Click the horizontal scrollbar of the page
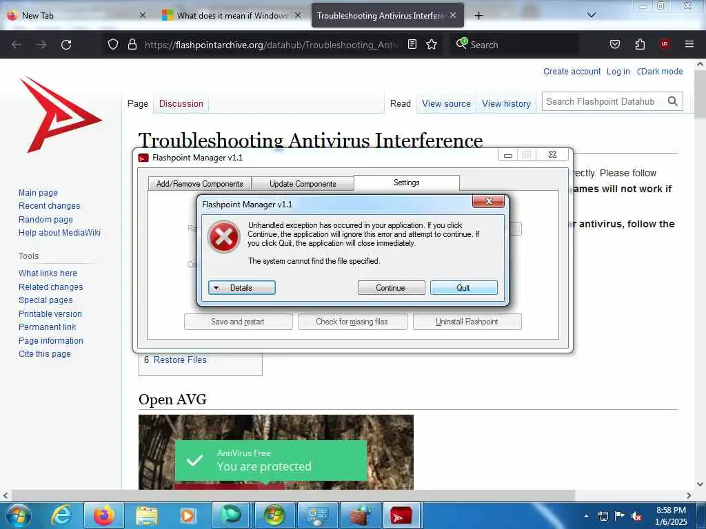Viewport: 706px width, 529px height. pyautogui.click(x=292, y=496)
